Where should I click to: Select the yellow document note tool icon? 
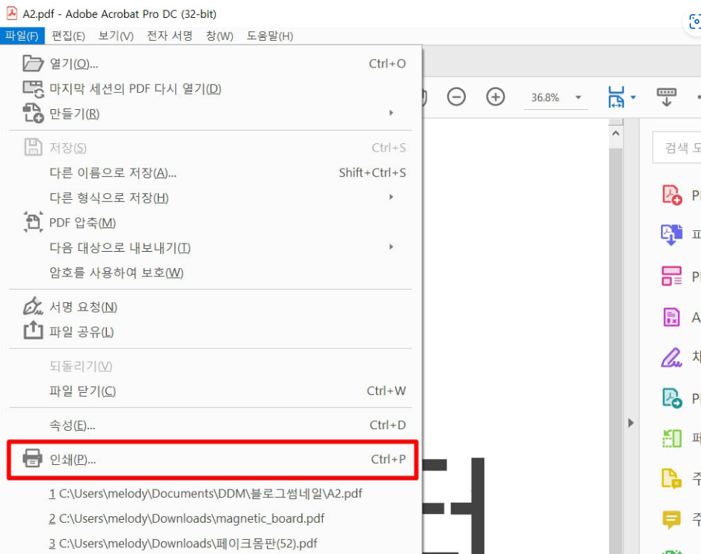(671, 478)
